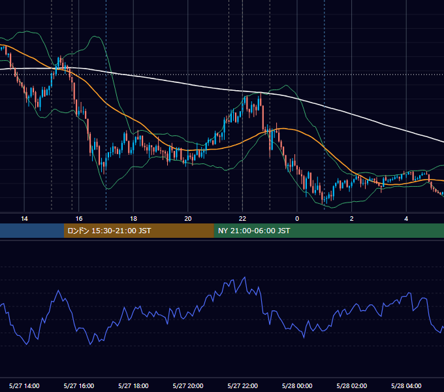Click the '16' hour label on price chart axis
This screenshot has height=392, width=444.
tap(79, 219)
